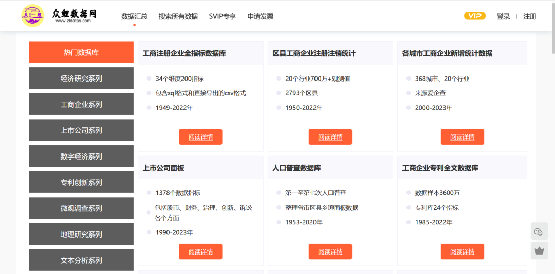Click the 登录 link
Viewport: 555px width, 274px height.
point(503,16)
